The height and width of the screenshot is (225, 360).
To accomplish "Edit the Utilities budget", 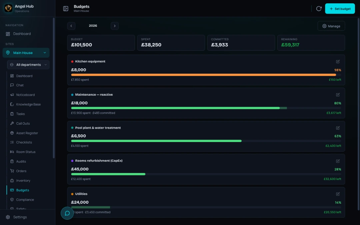I will coord(338,194).
